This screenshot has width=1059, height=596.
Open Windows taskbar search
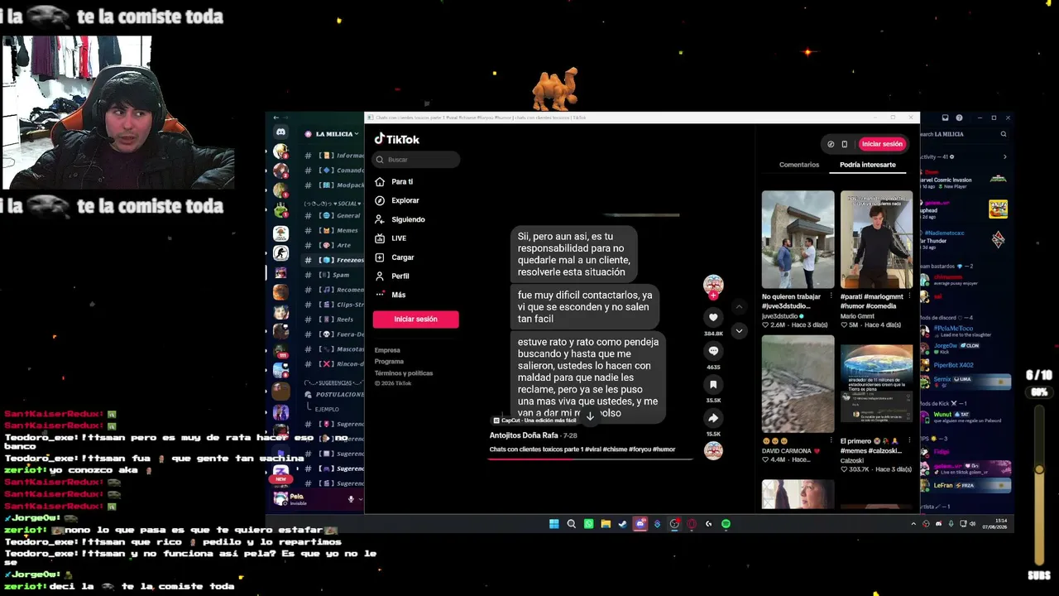[x=571, y=524]
